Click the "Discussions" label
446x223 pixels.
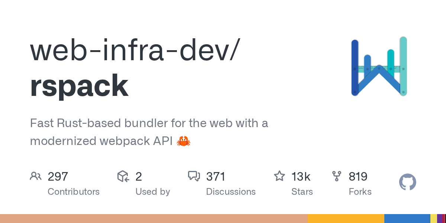pyautogui.click(x=231, y=192)
